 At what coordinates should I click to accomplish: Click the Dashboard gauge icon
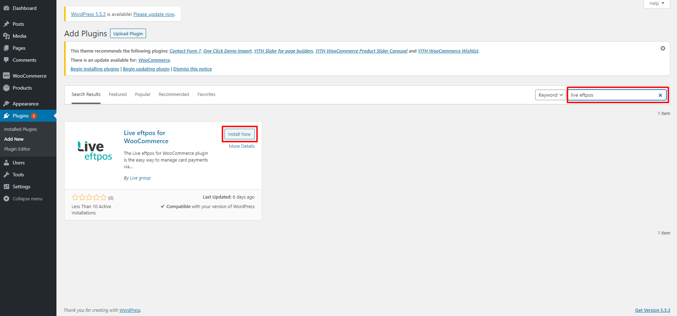pyautogui.click(x=6, y=8)
